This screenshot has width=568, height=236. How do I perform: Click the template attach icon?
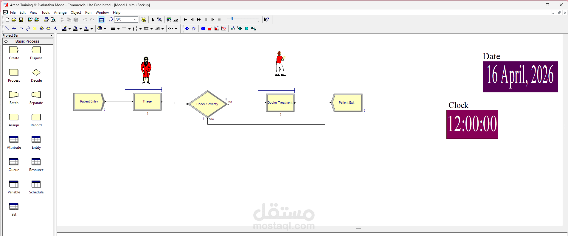coord(30,20)
